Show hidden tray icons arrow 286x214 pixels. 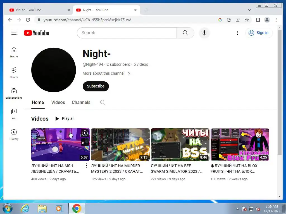click(x=237, y=209)
